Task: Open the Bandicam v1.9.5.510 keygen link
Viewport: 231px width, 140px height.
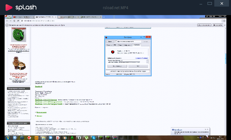Action: click(x=46, y=100)
